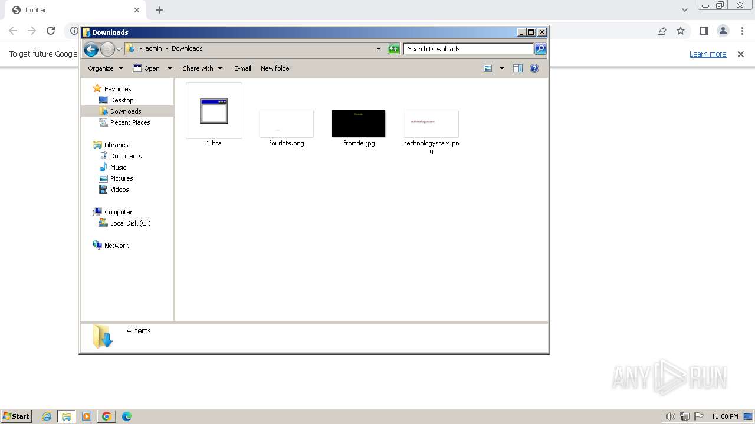Click the Change your view icon
755x424 pixels.
[488, 68]
